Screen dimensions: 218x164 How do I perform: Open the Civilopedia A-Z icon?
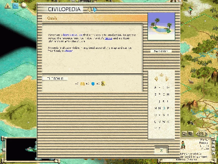click(x=15, y=6)
